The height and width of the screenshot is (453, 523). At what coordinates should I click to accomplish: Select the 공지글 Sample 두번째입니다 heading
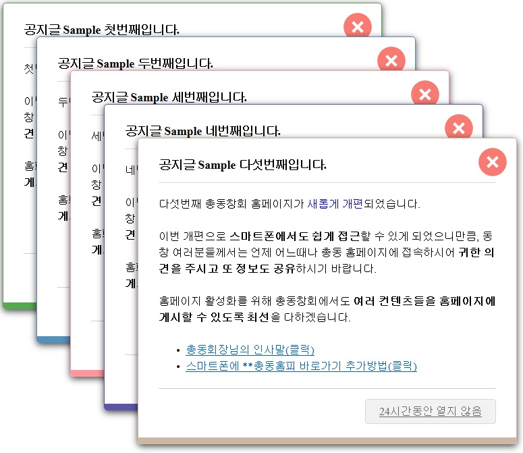tap(135, 63)
